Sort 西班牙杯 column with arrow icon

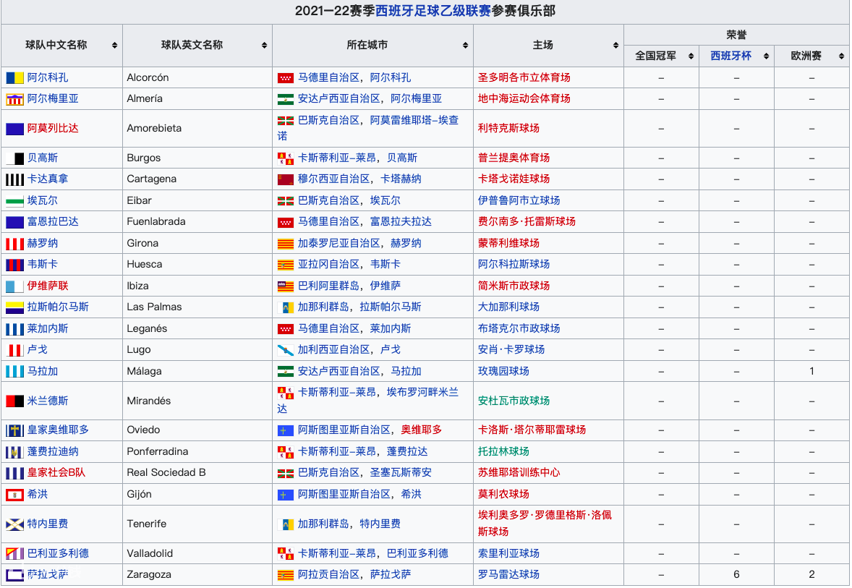(x=766, y=56)
